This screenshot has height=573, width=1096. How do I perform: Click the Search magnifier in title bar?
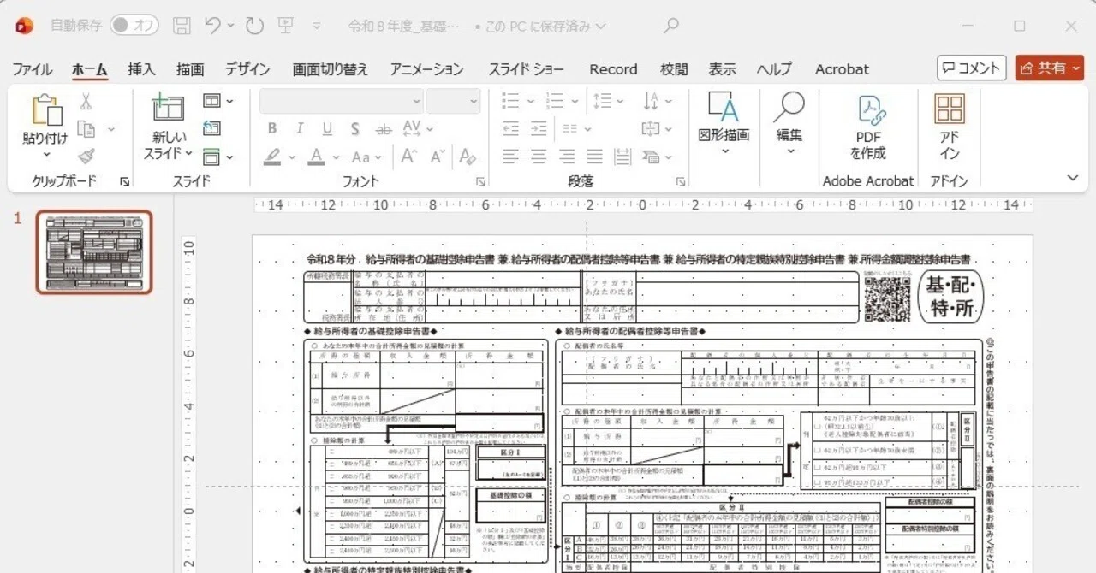671,26
